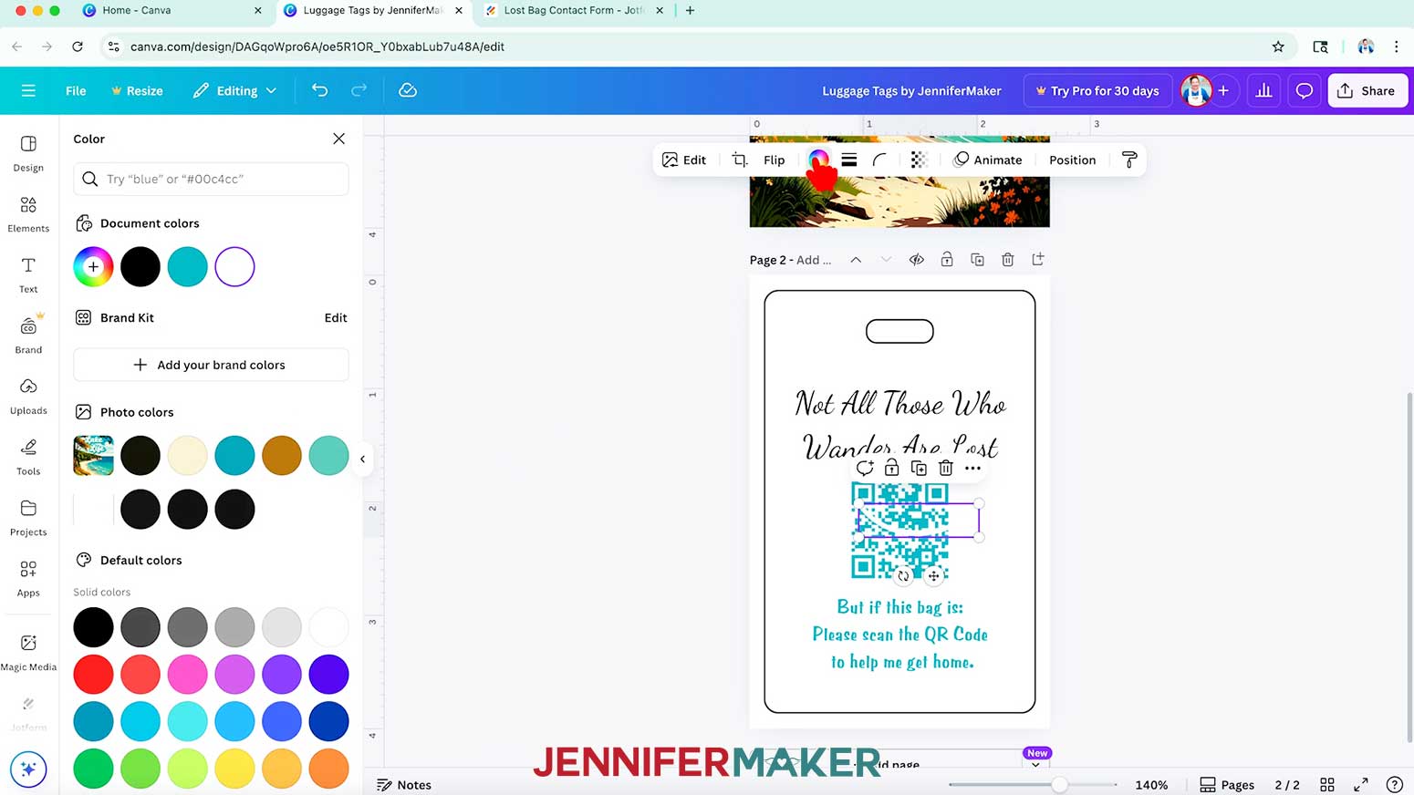This screenshot has height=795, width=1414.
Task: Open the Design panel in sidebar
Action: pyautogui.click(x=28, y=153)
